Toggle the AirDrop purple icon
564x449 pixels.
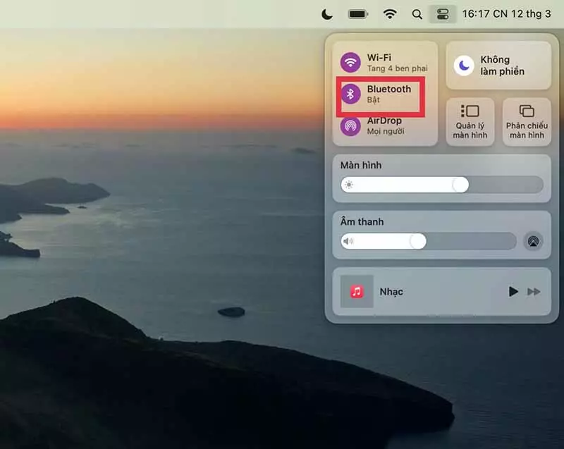click(350, 126)
